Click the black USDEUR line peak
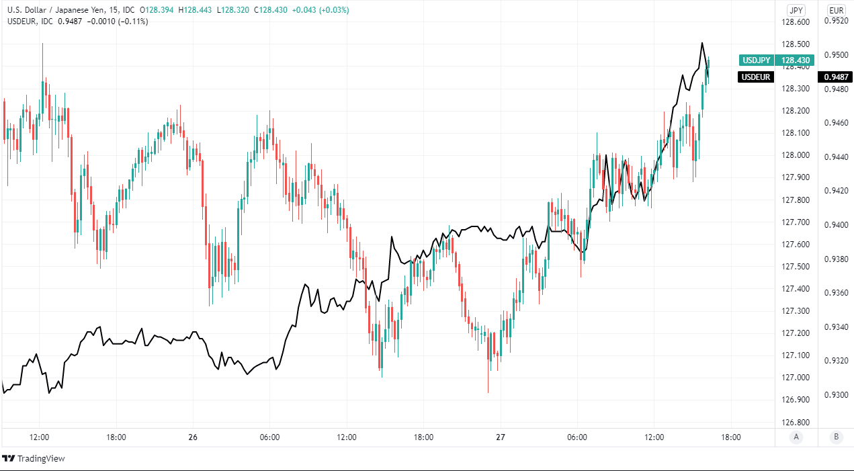 click(702, 44)
